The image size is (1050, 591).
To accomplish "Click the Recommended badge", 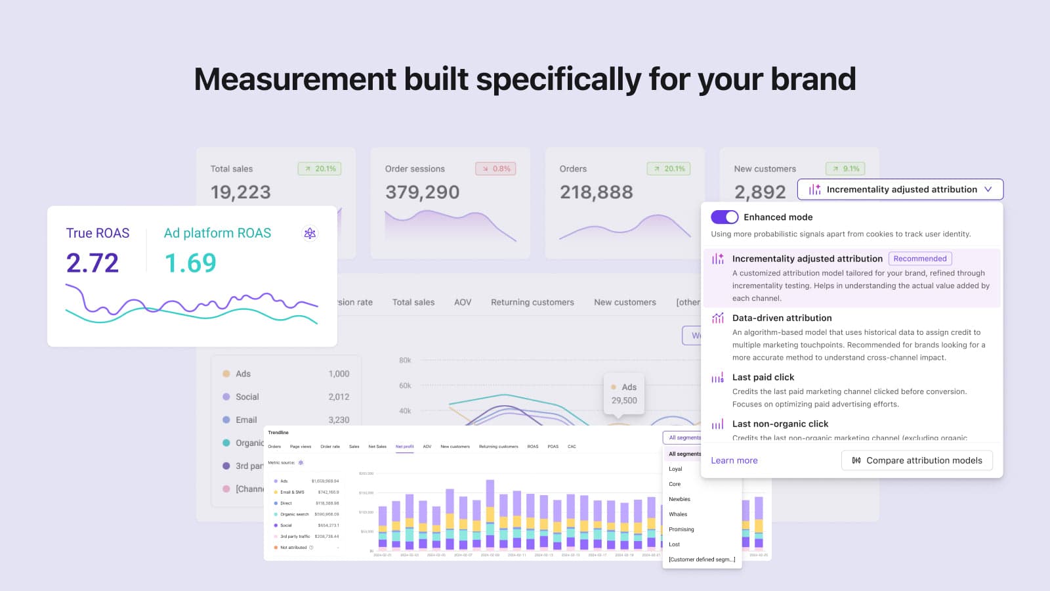I will coord(919,259).
